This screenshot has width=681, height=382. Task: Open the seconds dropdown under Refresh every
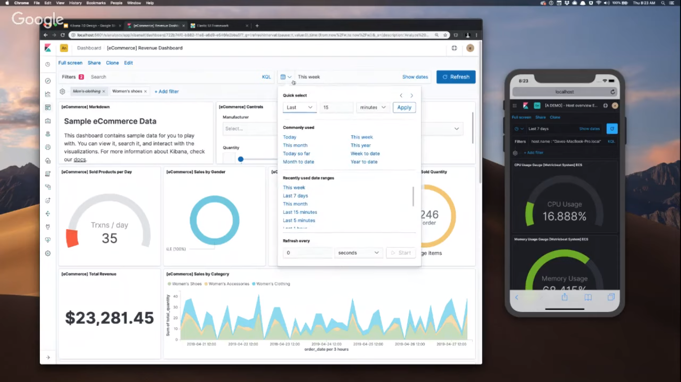point(358,253)
